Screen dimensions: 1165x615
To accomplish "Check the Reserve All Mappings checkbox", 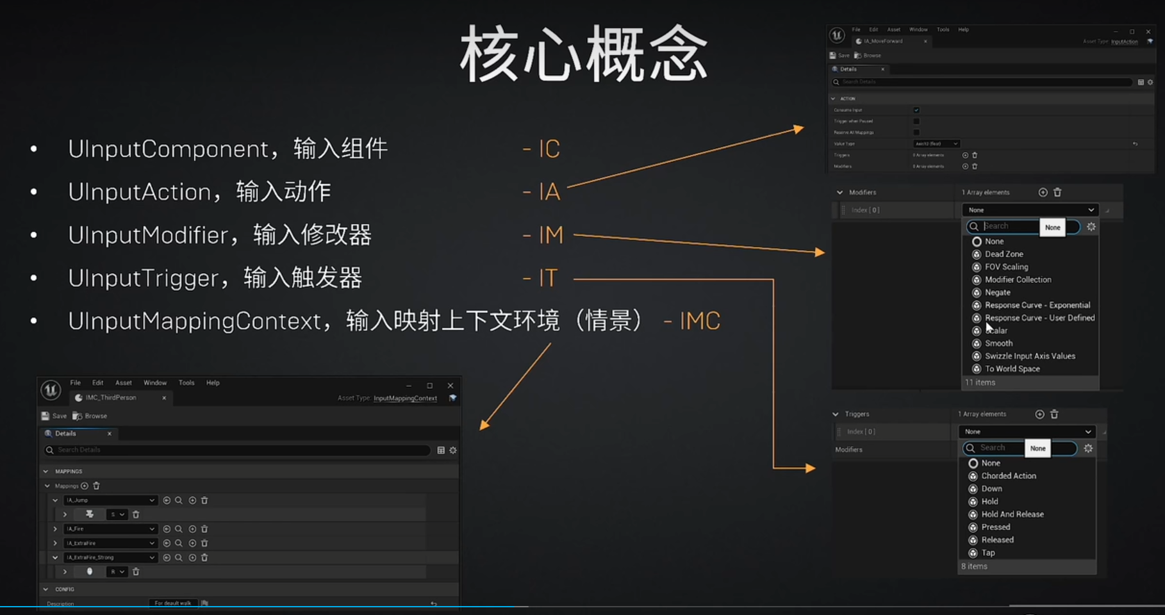I will coord(916,133).
